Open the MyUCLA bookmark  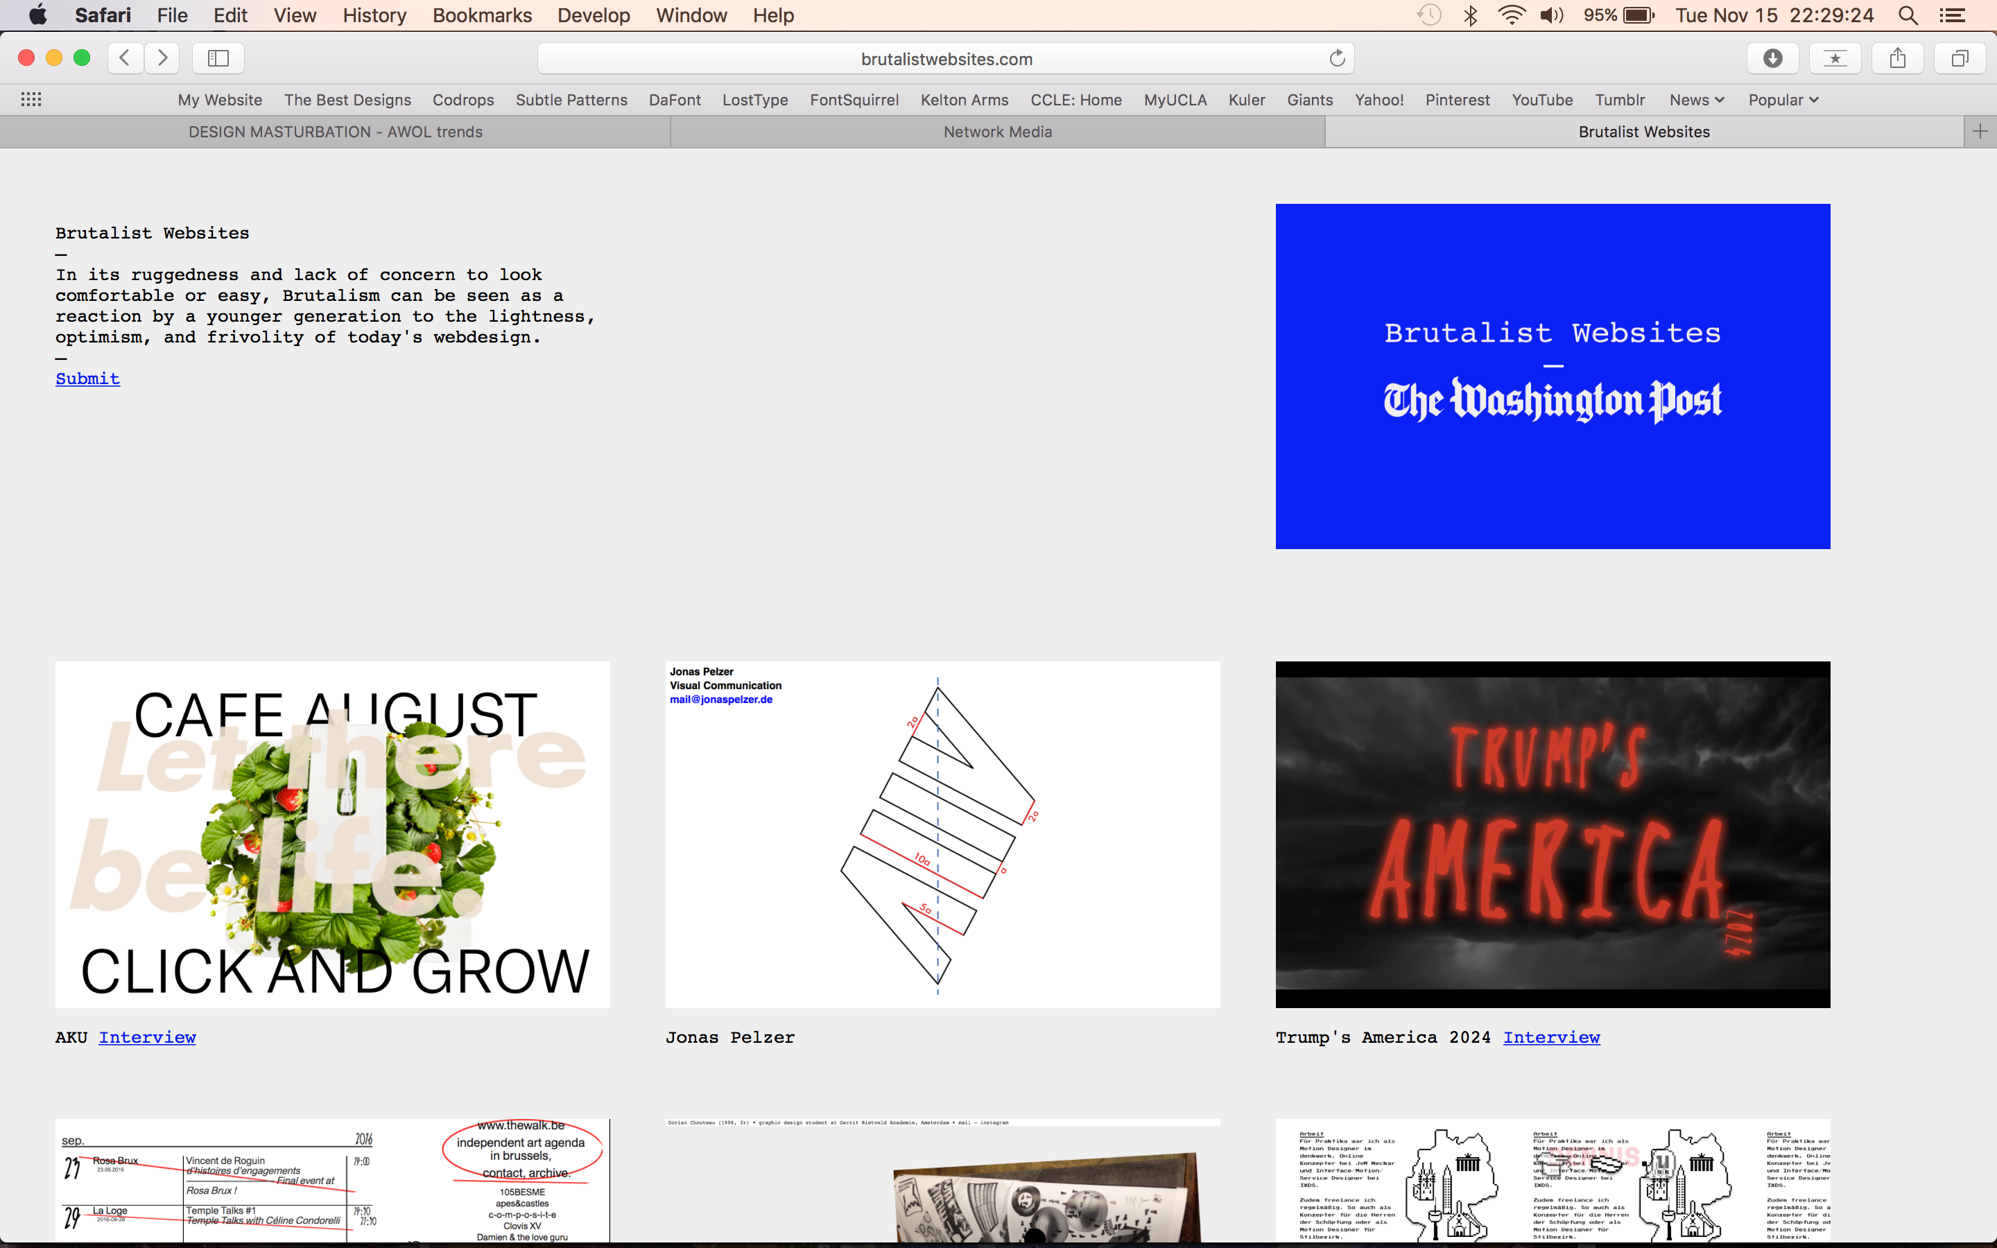pyautogui.click(x=1175, y=100)
